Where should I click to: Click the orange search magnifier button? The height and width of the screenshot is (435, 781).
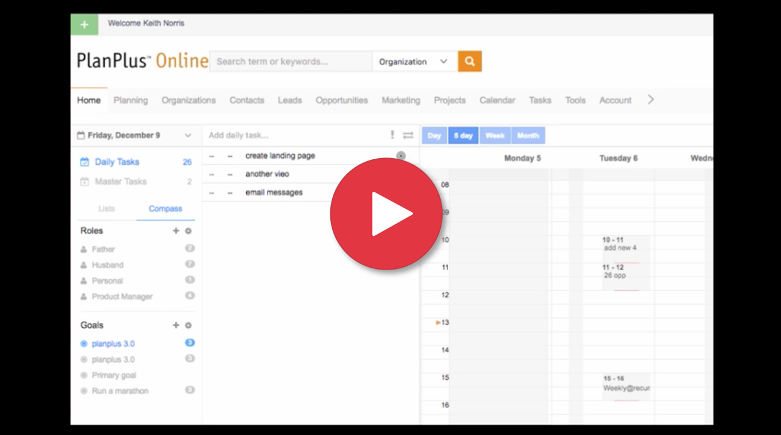[470, 61]
